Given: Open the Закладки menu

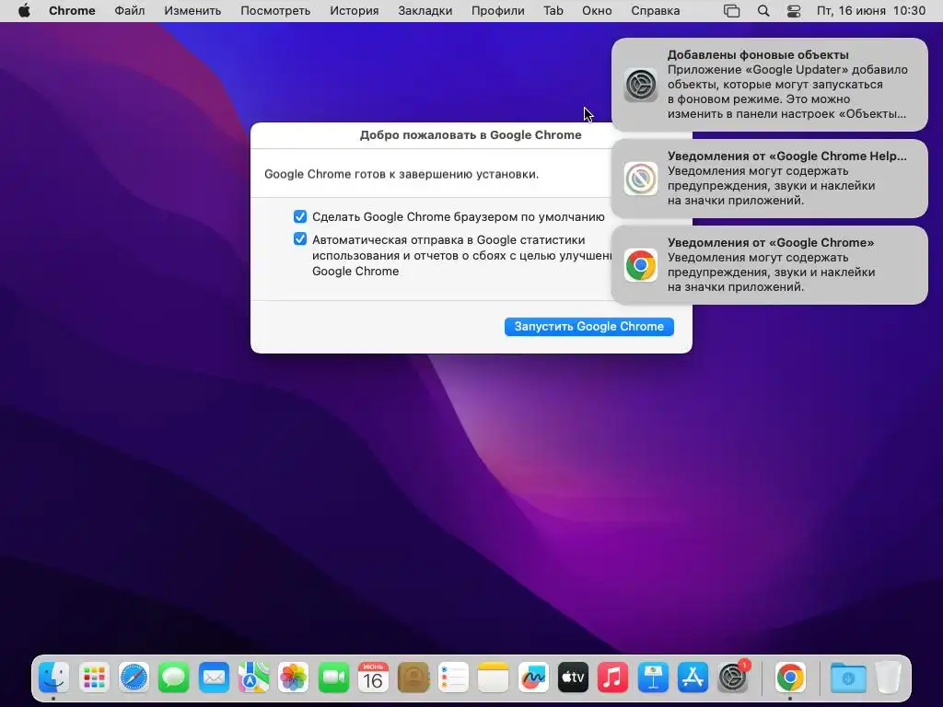Looking at the screenshot, I should point(425,11).
